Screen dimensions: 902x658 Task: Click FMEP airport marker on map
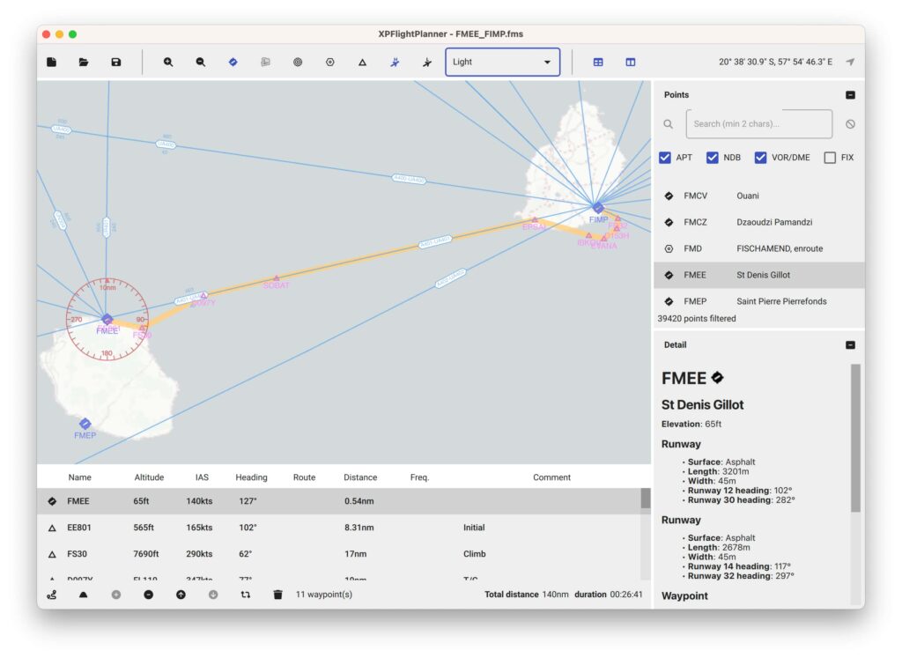tap(85, 424)
